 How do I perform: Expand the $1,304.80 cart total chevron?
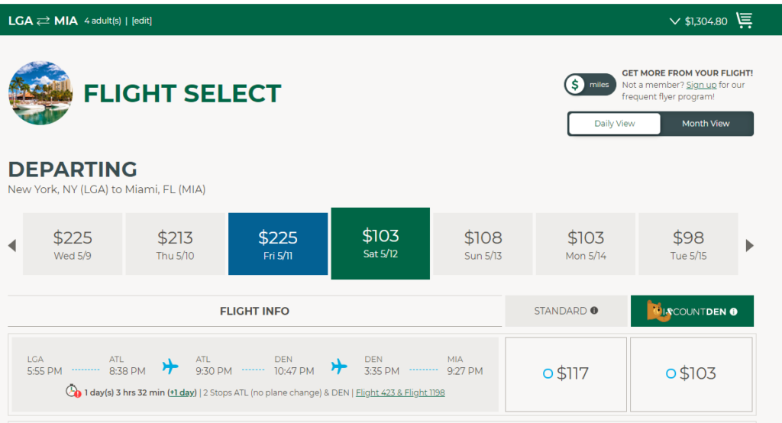click(x=674, y=21)
